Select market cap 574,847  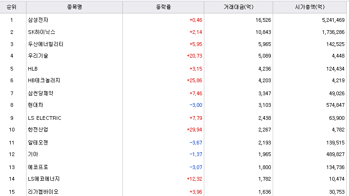336,105
